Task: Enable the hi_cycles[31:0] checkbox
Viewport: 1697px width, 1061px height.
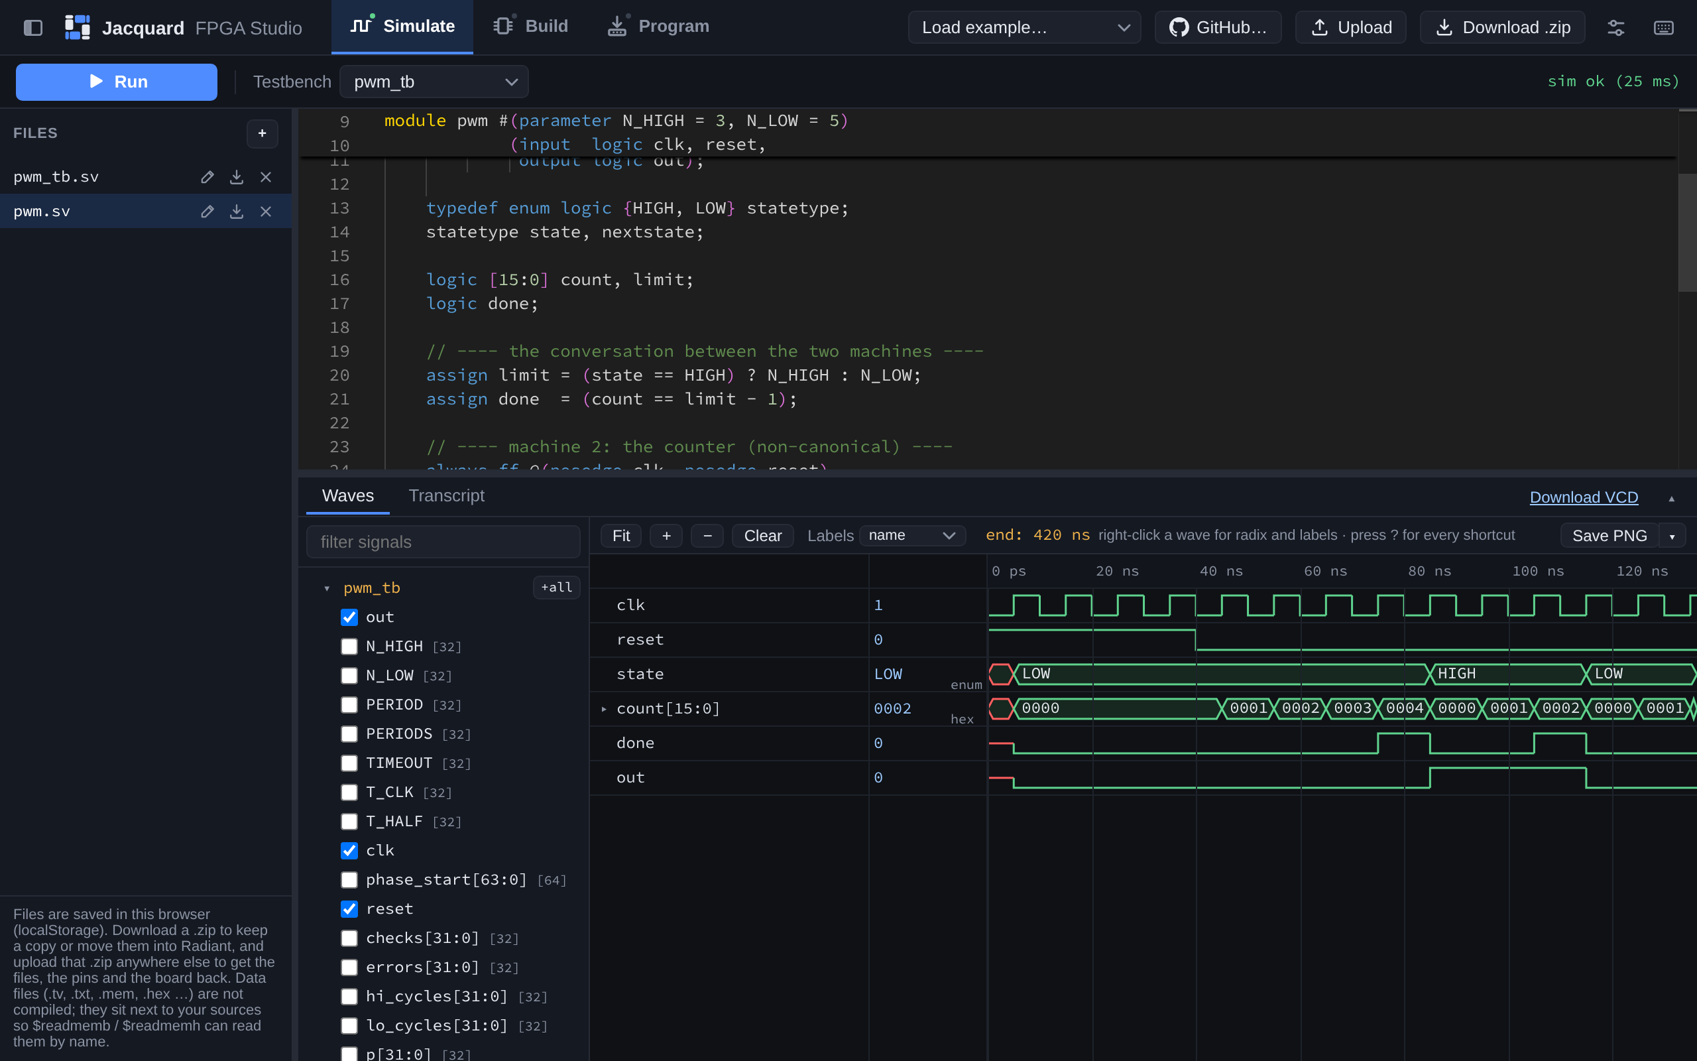Action: [x=349, y=997]
